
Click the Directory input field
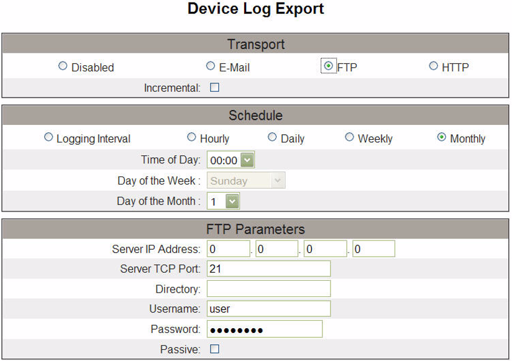point(268,289)
